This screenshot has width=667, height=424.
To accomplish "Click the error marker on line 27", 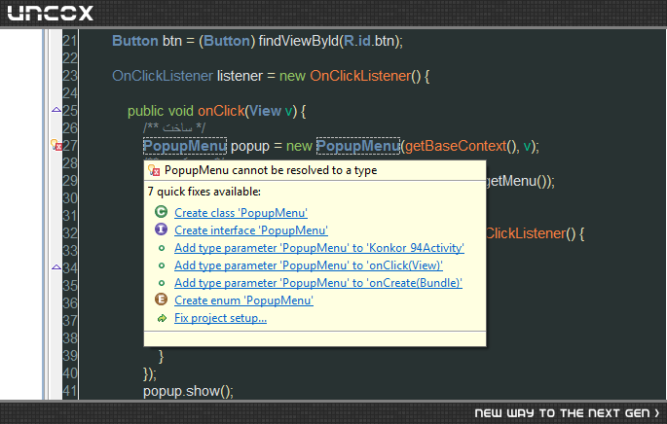I will (x=56, y=145).
